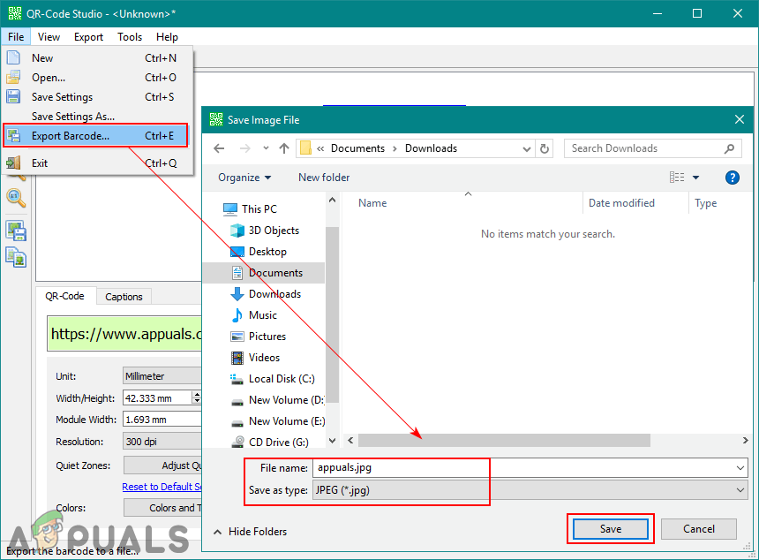
Task: Open the Export menu
Action: pos(88,37)
